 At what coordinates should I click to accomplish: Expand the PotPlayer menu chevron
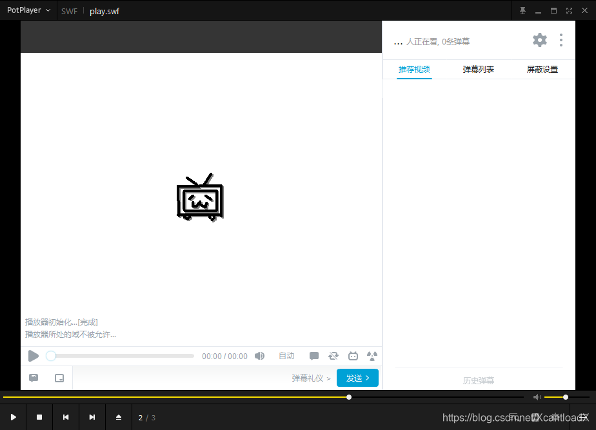pos(48,10)
